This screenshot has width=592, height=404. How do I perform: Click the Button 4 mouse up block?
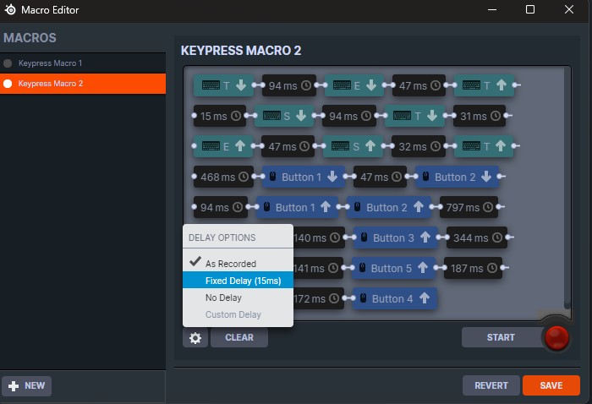(394, 298)
